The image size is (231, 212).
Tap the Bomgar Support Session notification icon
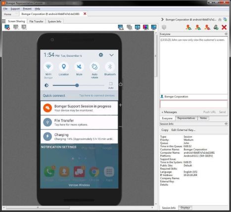tap(47, 108)
